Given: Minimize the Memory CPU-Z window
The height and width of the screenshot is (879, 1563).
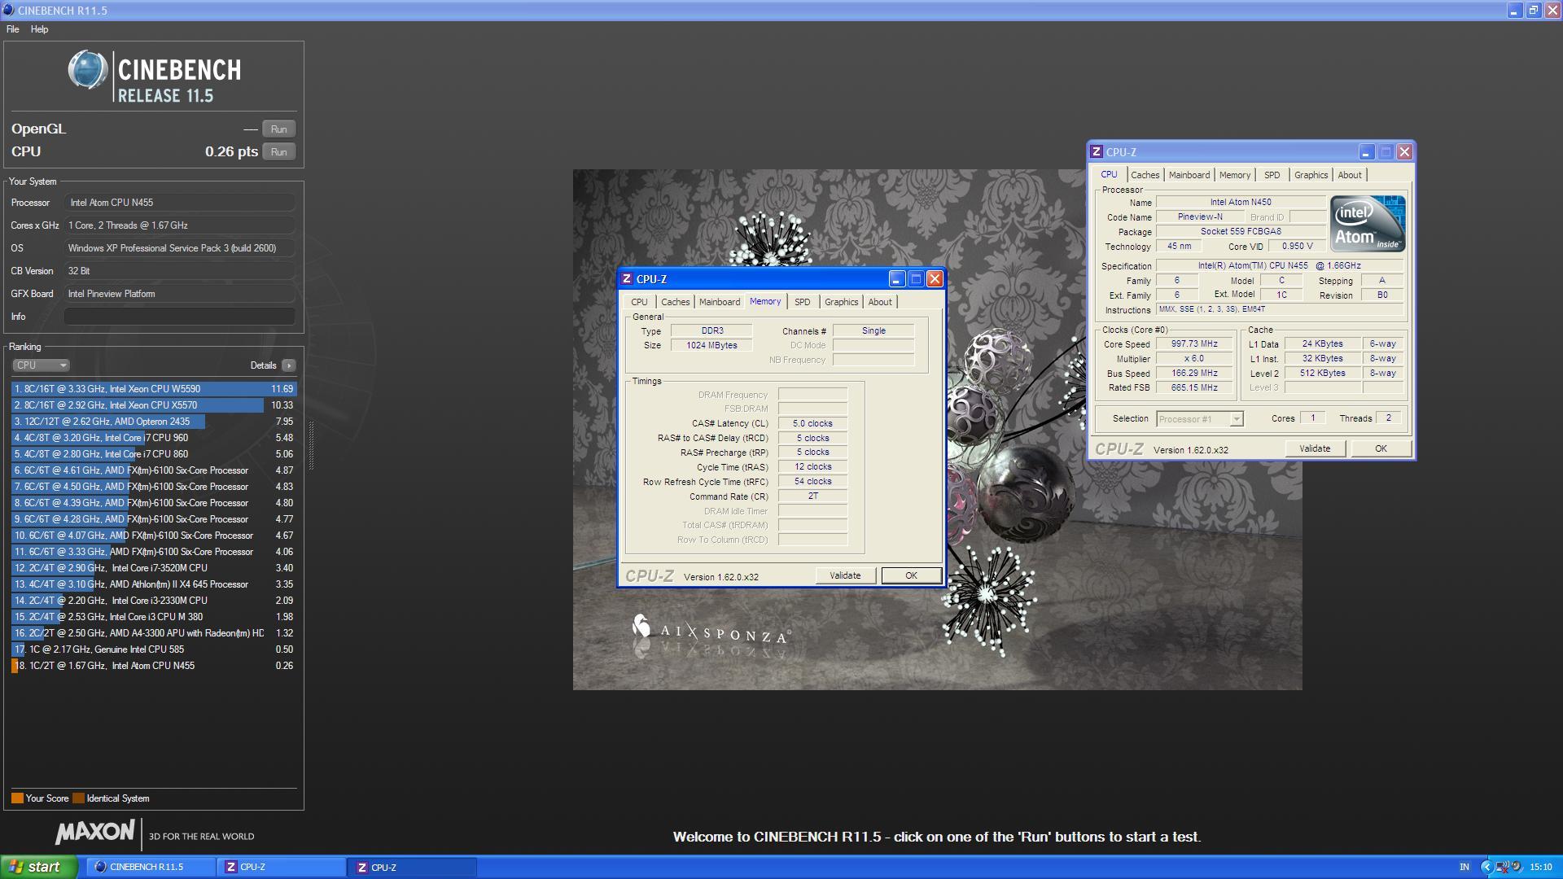Looking at the screenshot, I should (896, 279).
